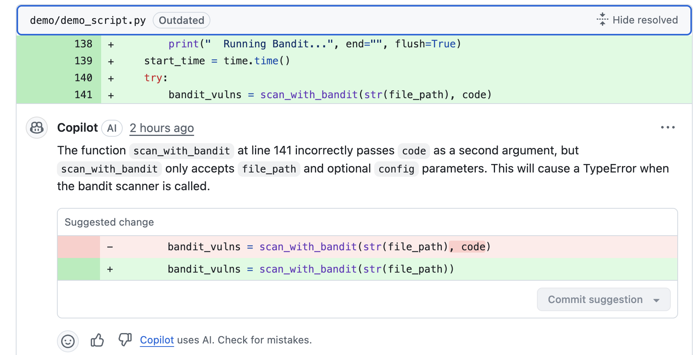Click the 'start_time = time.time()' code line
The image size is (700, 355).
coord(217,61)
